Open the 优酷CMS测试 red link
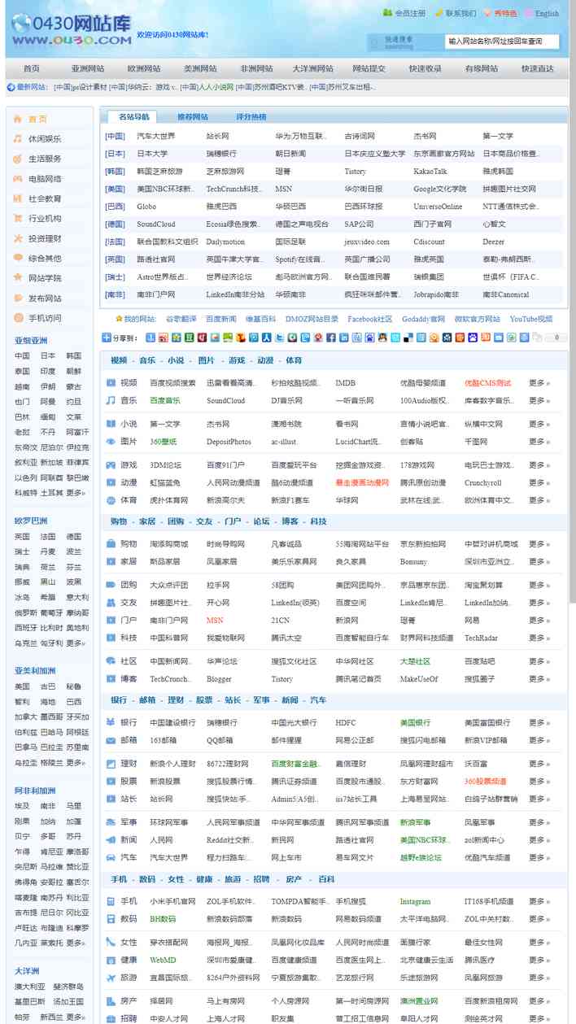Screen dimensions: 576x1024 pos(487,382)
